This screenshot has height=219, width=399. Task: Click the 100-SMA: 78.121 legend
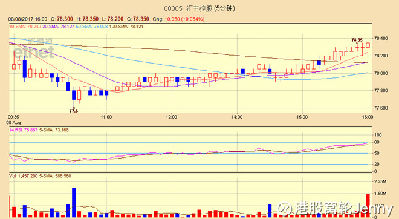(126, 27)
